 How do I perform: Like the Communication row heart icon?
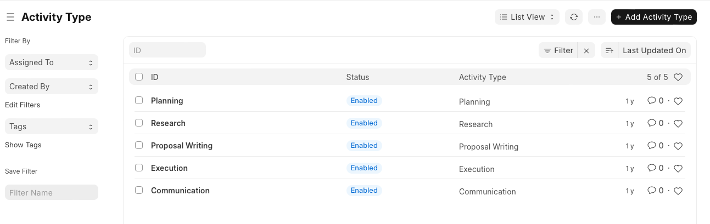click(x=678, y=191)
